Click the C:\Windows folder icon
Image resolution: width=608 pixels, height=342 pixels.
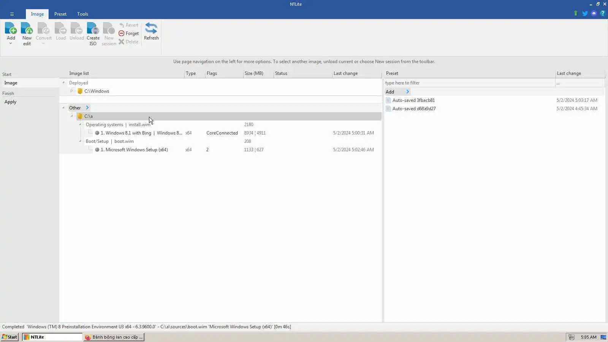coord(80,91)
